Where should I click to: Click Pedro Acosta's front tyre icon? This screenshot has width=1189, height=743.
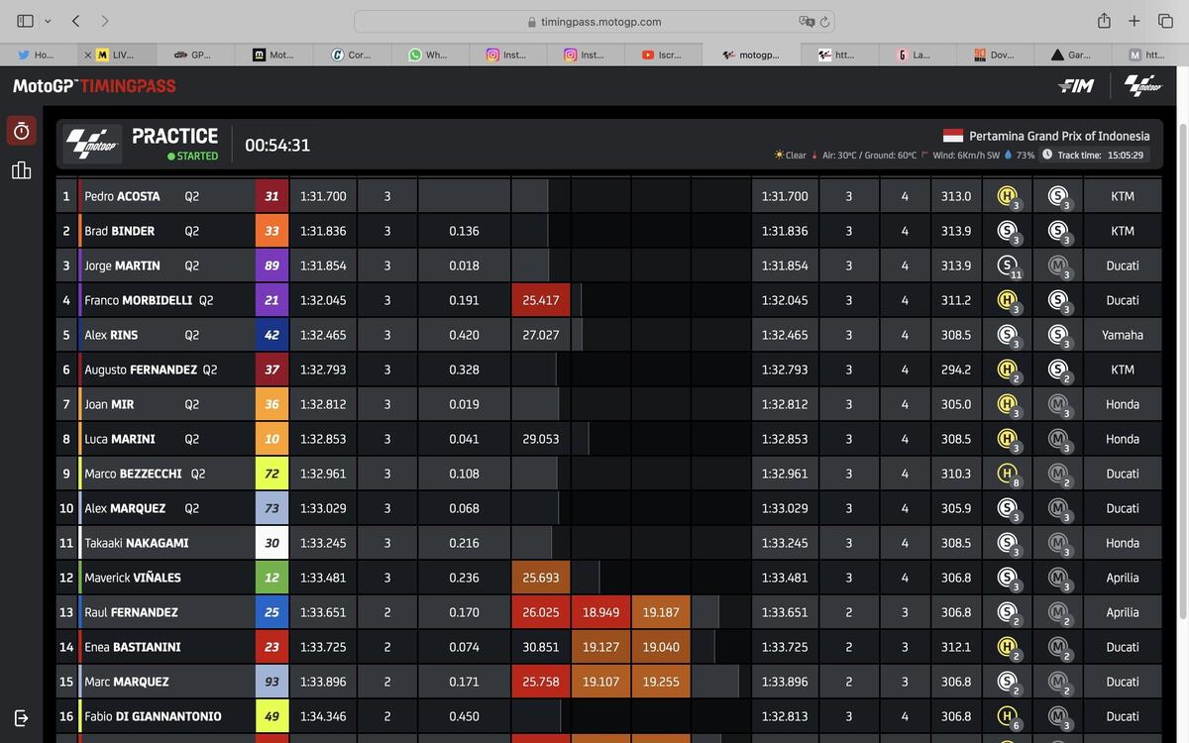[1007, 196]
